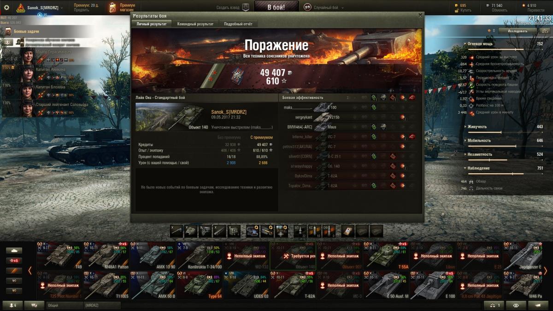Click the platoon invites button showing 1
Screen dimensions: 553x311
click(x=494, y=305)
